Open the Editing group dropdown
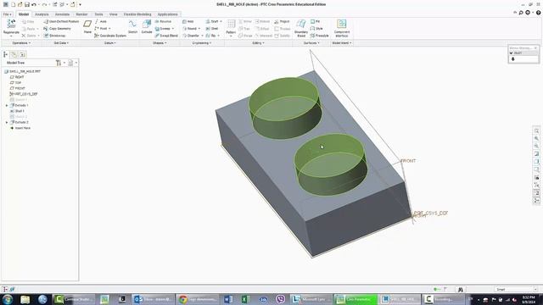Screen dimensions: 543x305 (258, 43)
